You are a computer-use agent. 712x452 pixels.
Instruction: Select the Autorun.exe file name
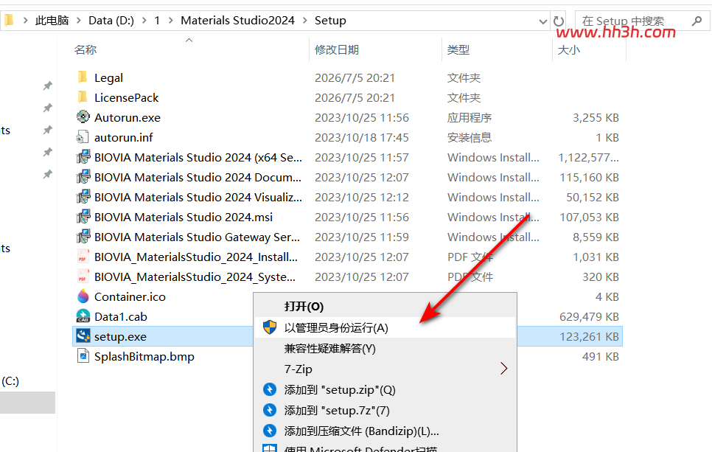(x=127, y=118)
